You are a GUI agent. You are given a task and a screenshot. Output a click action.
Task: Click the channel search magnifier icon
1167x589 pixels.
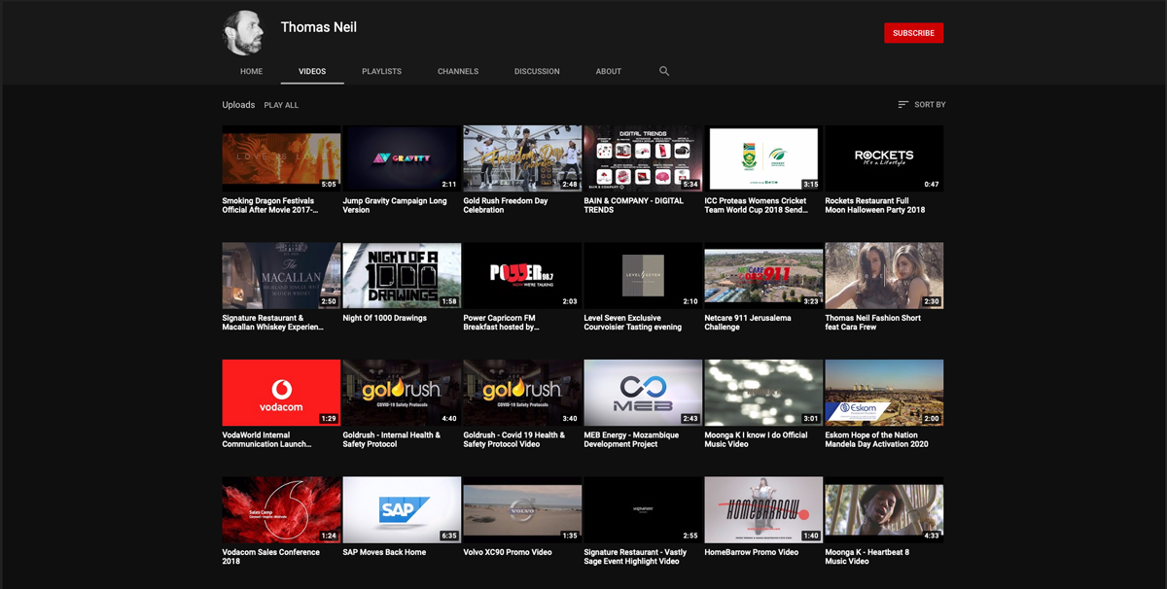(664, 71)
